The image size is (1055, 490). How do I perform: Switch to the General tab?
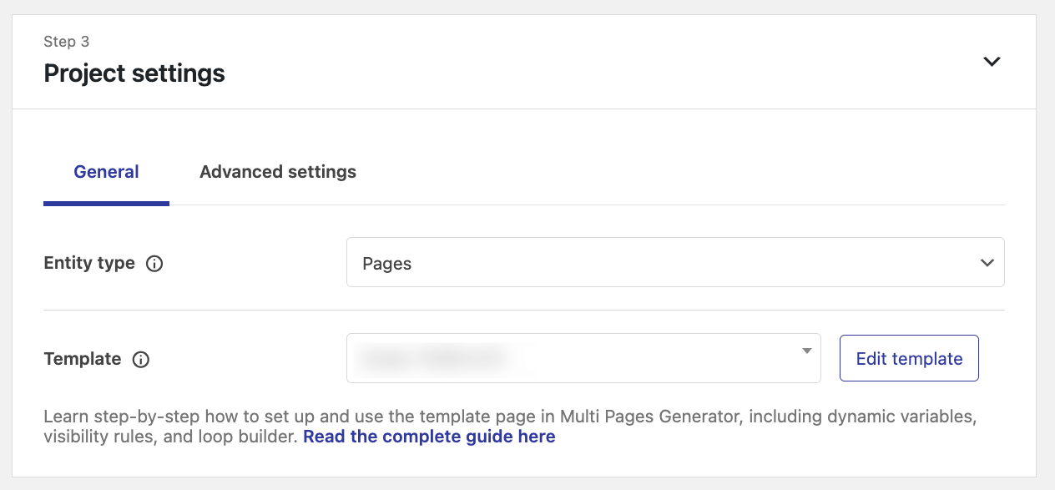click(x=106, y=172)
